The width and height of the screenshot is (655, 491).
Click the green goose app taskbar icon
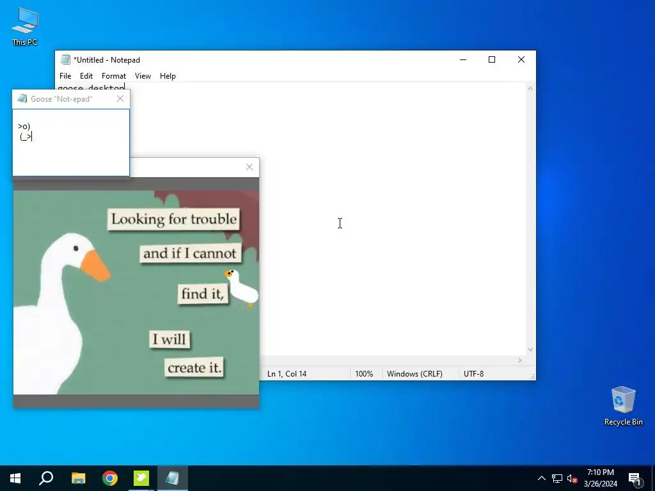[141, 478]
